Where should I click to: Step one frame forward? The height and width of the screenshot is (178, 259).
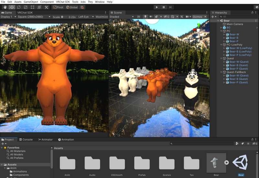click(x=171, y=7)
